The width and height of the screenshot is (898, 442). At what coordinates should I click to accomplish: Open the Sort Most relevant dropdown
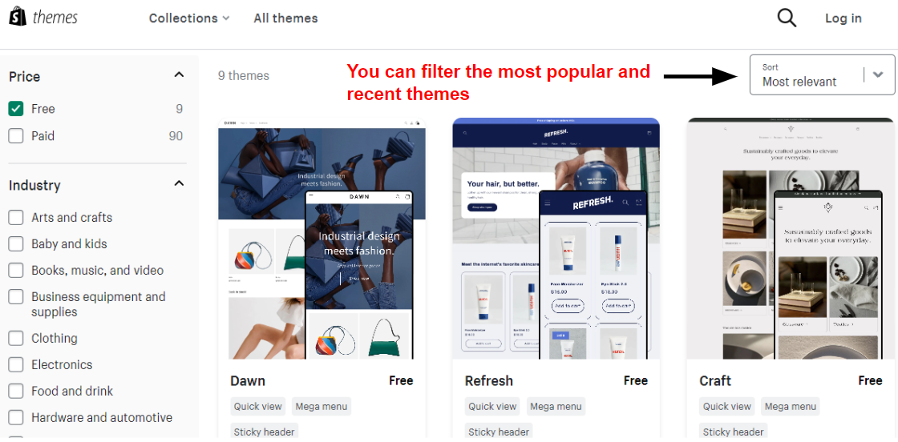[x=822, y=75]
